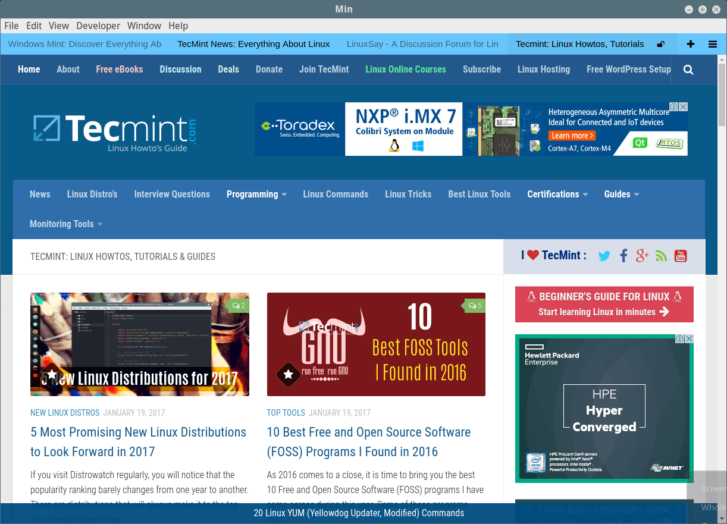Open New Linux Distributions article thumbnail
This screenshot has height=524, width=727.
point(140,344)
